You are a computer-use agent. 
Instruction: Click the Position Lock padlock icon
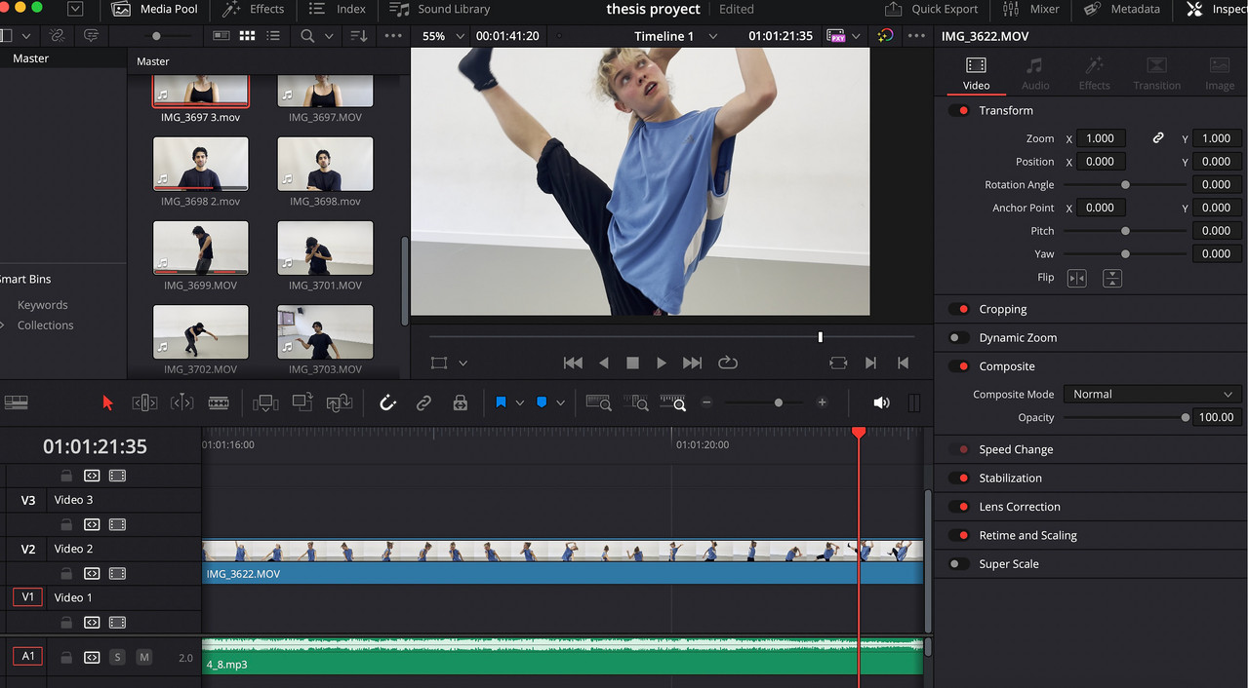[x=460, y=402]
